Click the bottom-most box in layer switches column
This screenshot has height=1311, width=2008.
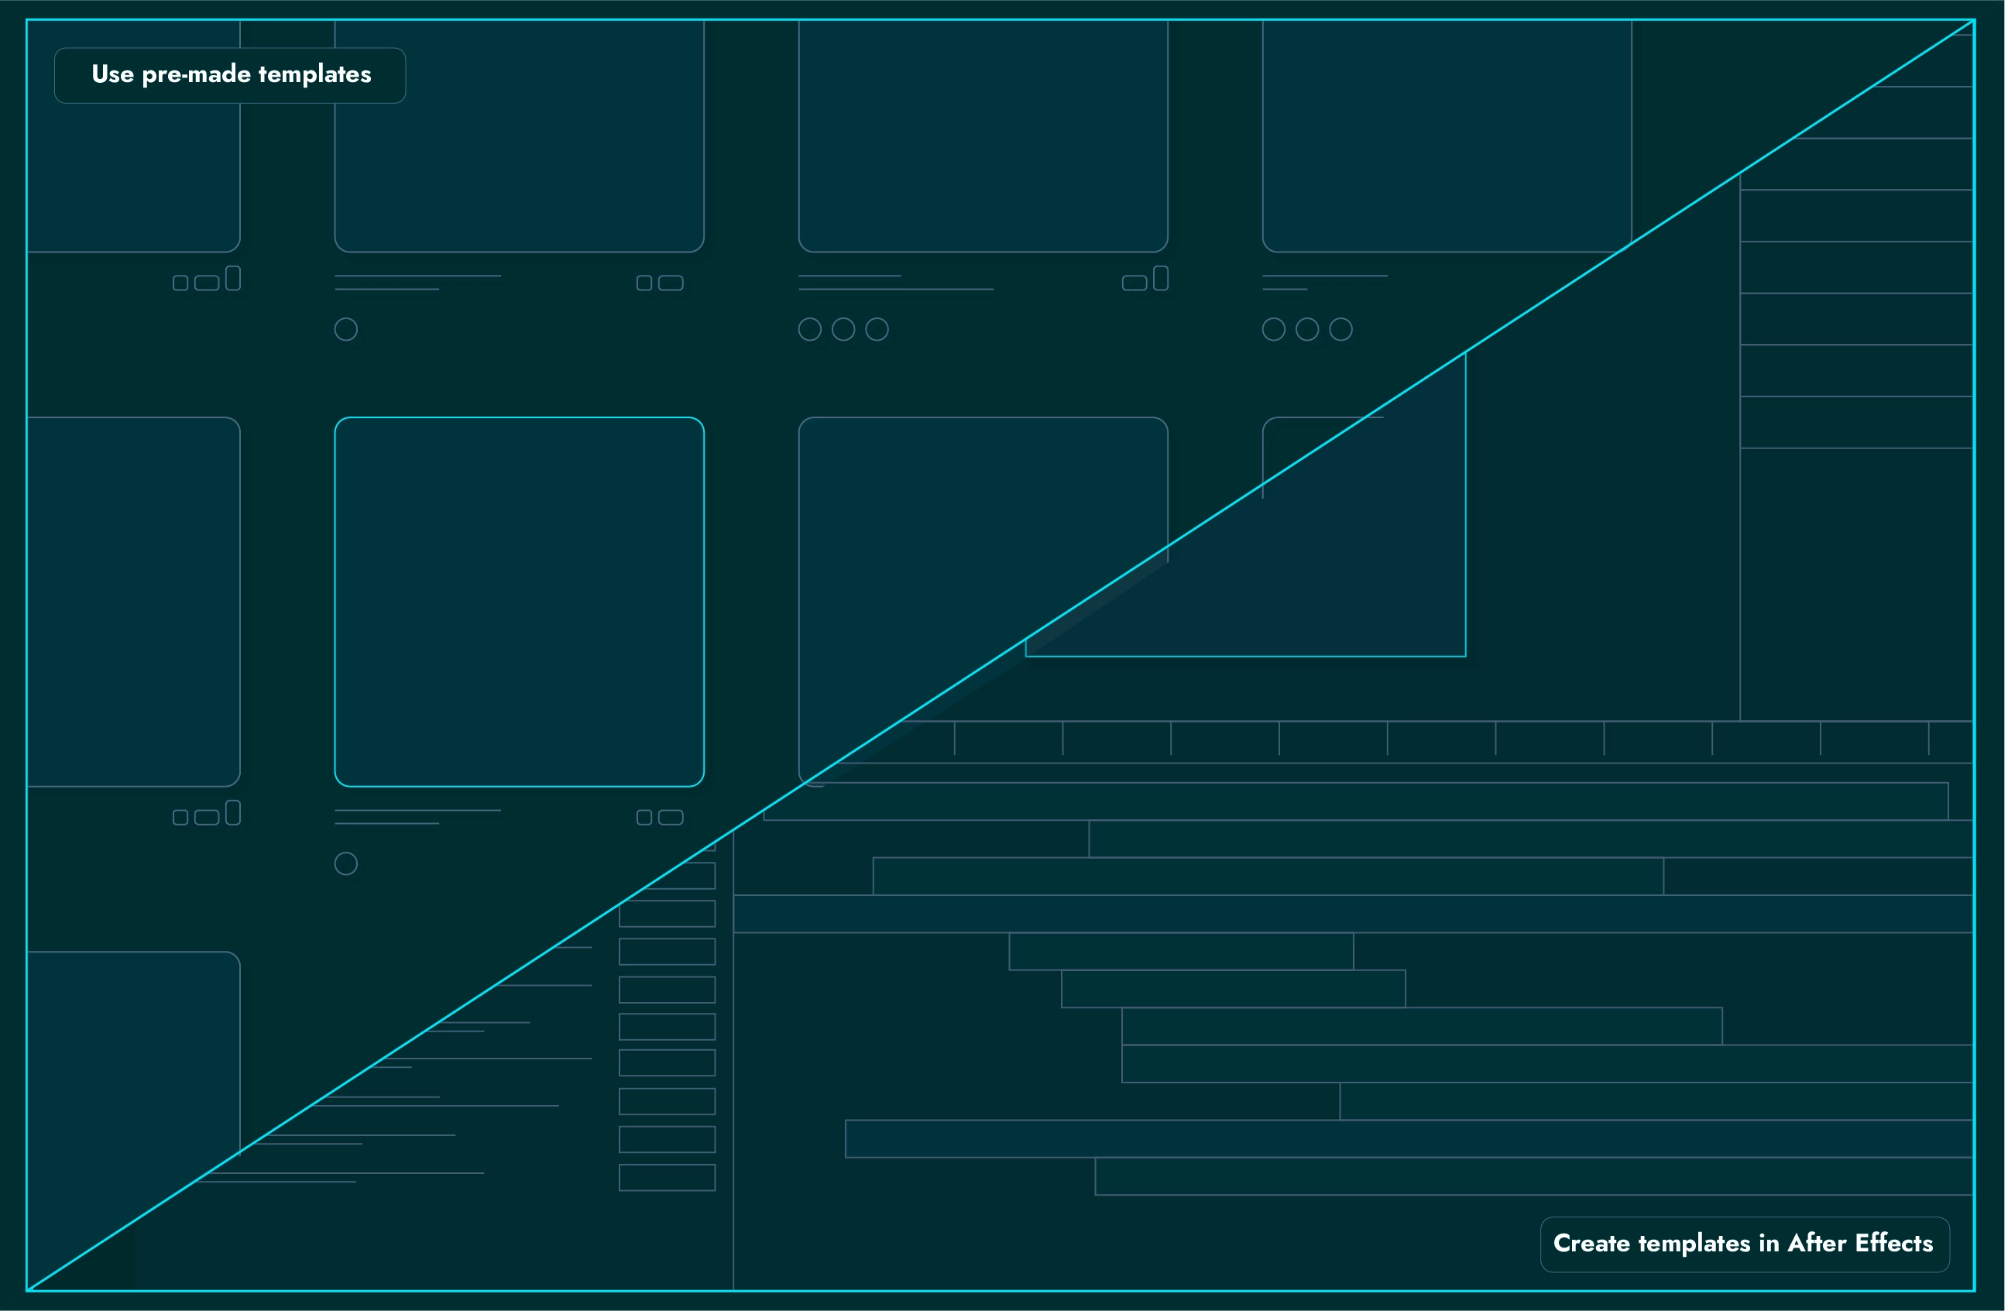tap(667, 1177)
